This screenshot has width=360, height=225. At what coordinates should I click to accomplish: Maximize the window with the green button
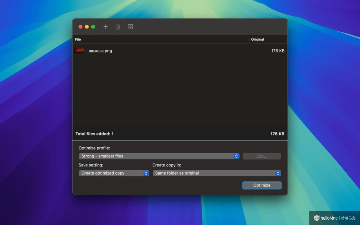[93, 27]
